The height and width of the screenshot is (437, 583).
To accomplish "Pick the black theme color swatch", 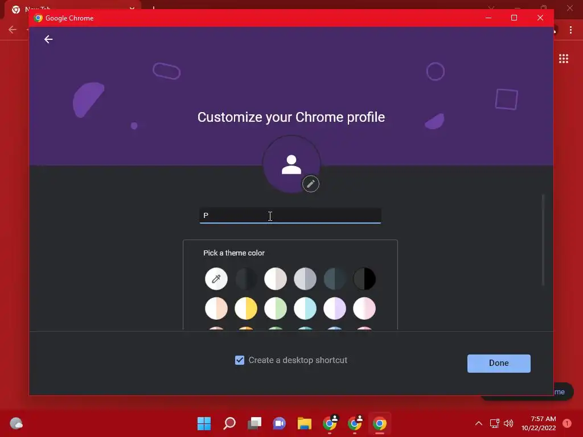I will pyautogui.click(x=364, y=278).
